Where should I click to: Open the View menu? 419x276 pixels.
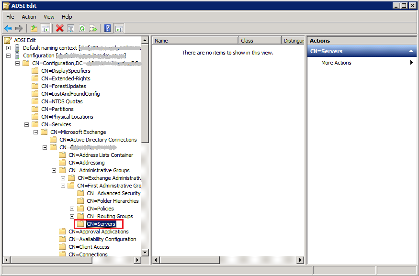pos(49,17)
